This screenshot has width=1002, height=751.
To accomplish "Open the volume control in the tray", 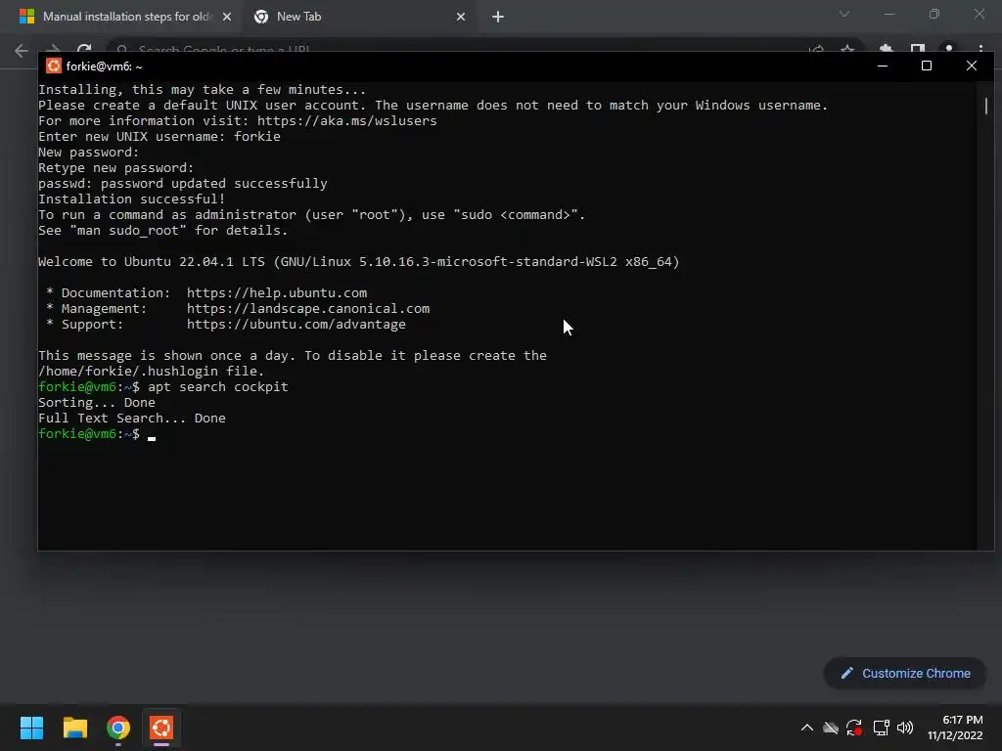I will [x=905, y=728].
